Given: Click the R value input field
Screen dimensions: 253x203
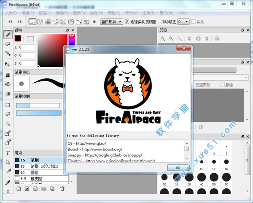Looking at the screenshot, I should click(x=27, y=47).
